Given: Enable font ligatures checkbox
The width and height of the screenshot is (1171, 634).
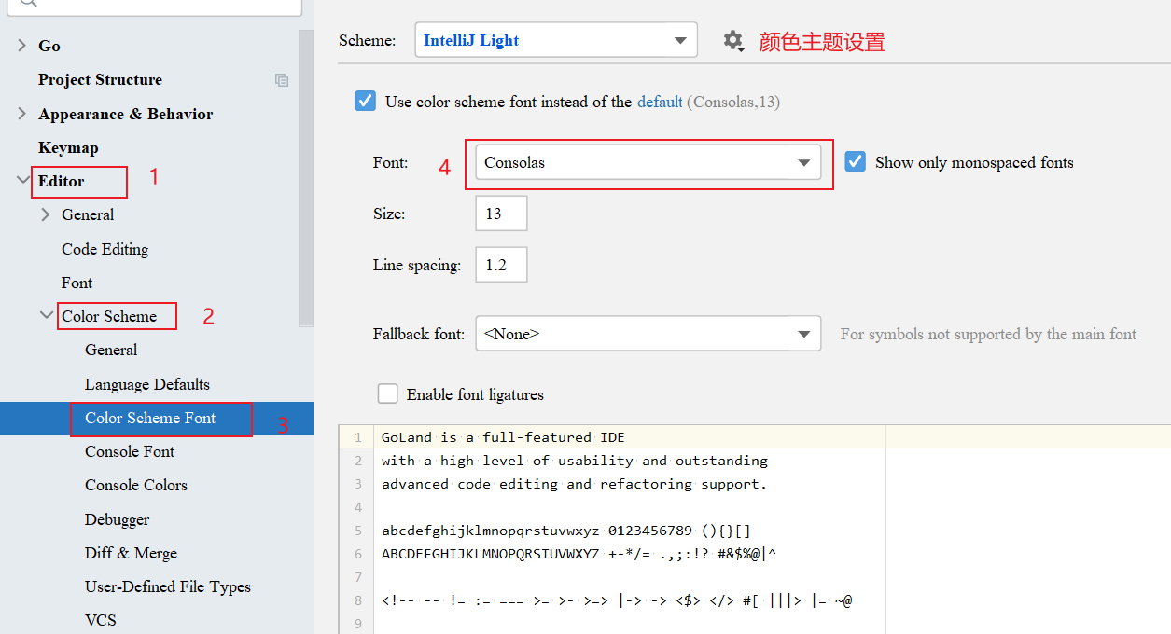Looking at the screenshot, I should click(x=388, y=394).
